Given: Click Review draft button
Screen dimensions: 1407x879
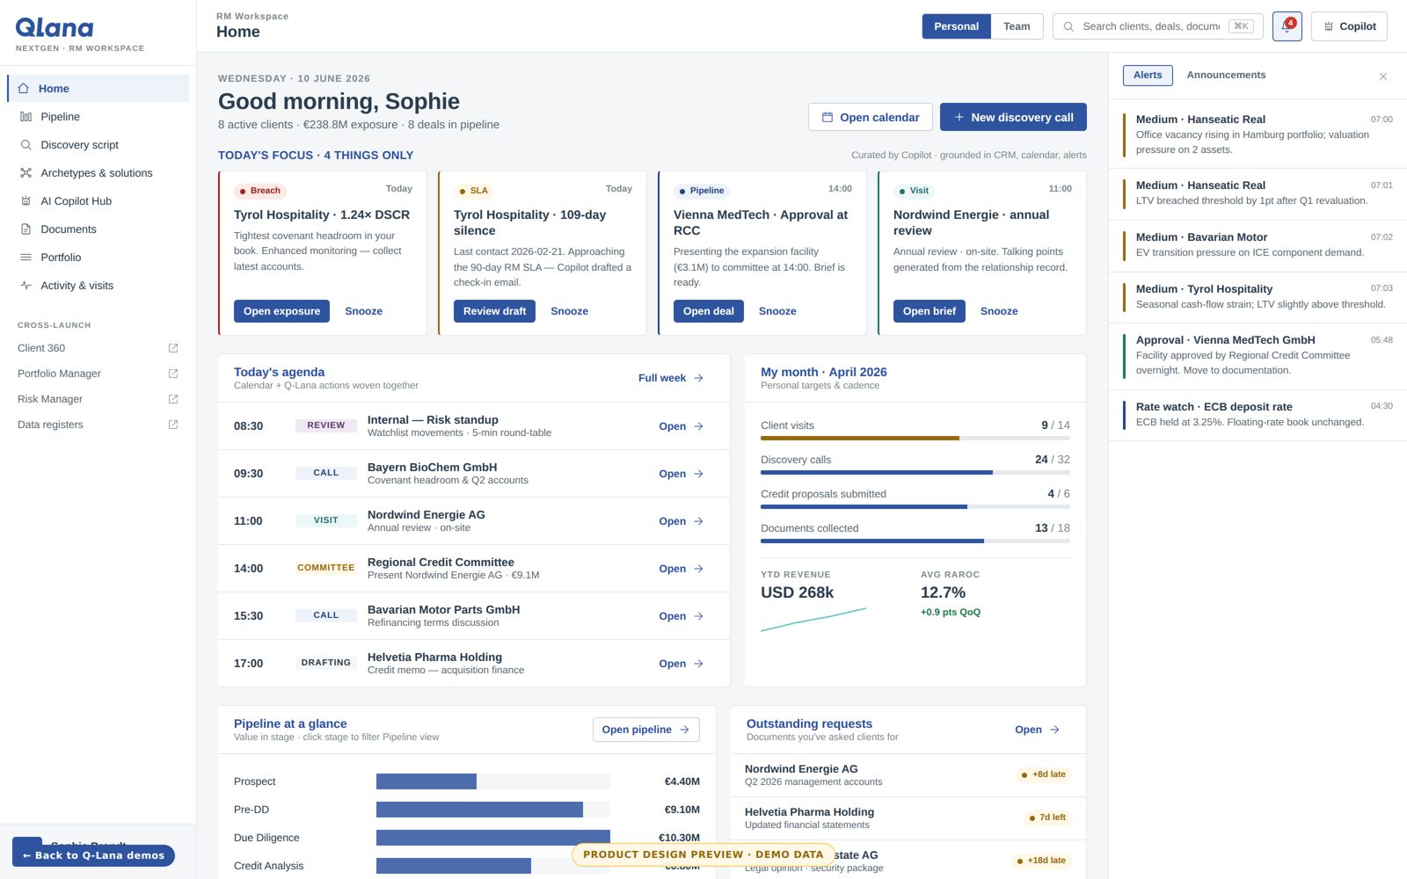Looking at the screenshot, I should [494, 311].
